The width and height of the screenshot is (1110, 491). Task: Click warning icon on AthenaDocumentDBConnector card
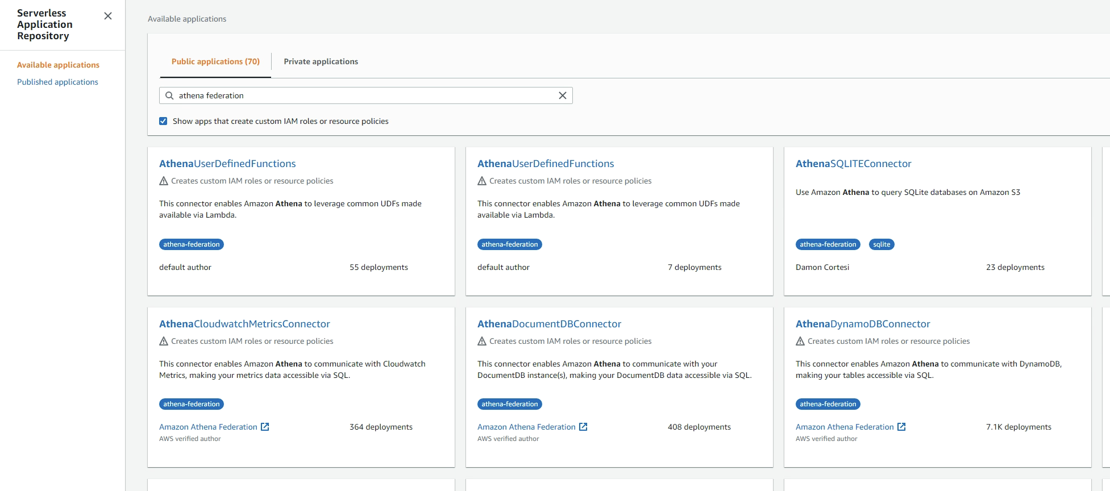pyautogui.click(x=482, y=341)
